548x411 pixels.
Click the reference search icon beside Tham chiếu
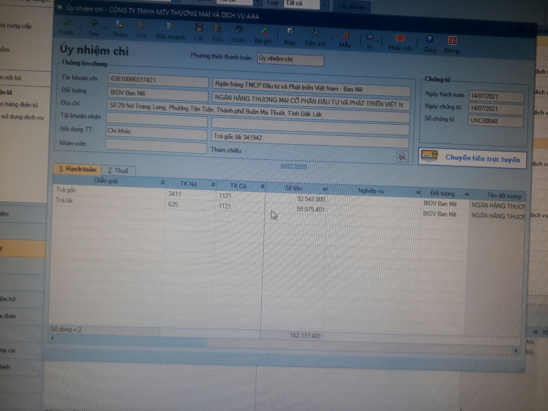point(402,157)
